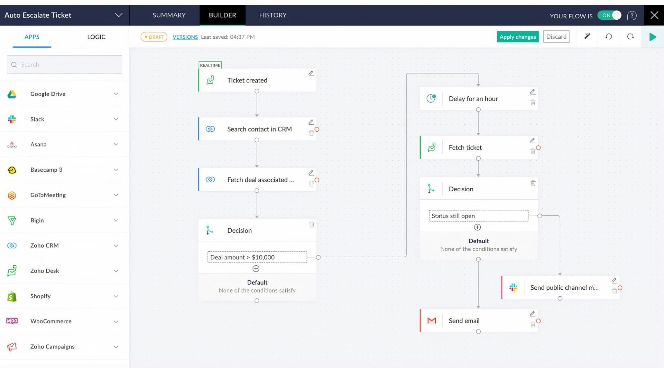The width and height of the screenshot is (664, 373).
Task: Expand the GoToMeeting app
Action: tap(116, 195)
